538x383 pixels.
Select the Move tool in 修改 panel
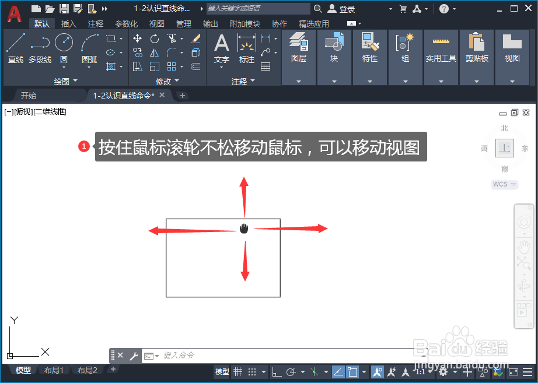point(138,38)
